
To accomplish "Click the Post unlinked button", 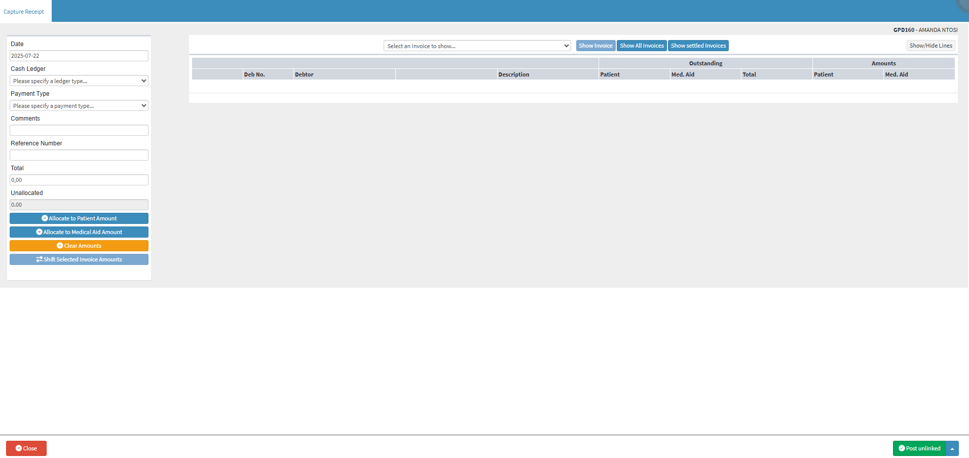I will 919,448.
